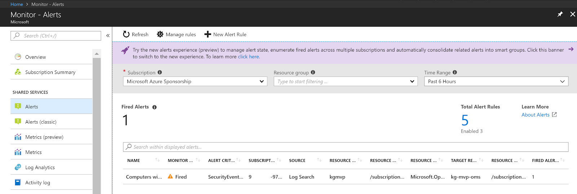The height and width of the screenshot is (194, 577).
Task: Click the Refresh icon in toolbar
Action: click(126, 34)
